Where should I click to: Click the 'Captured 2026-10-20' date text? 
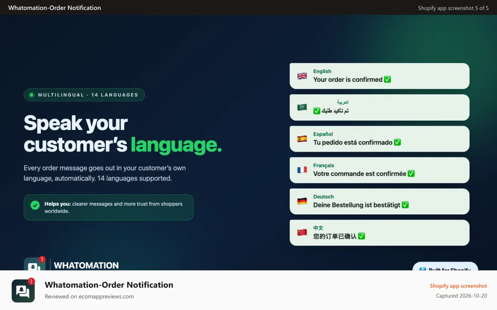point(462,296)
